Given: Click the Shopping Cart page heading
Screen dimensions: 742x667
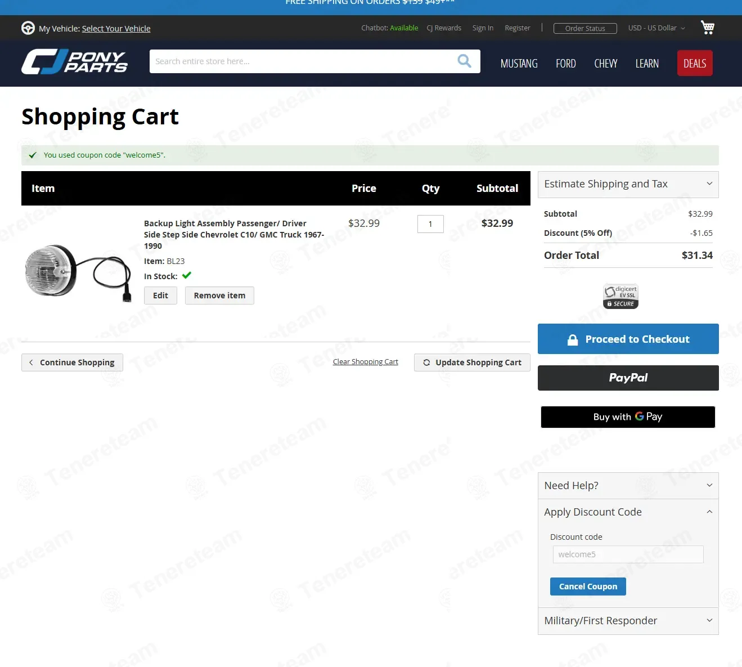Looking at the screenshot, I should click(100, 117).
